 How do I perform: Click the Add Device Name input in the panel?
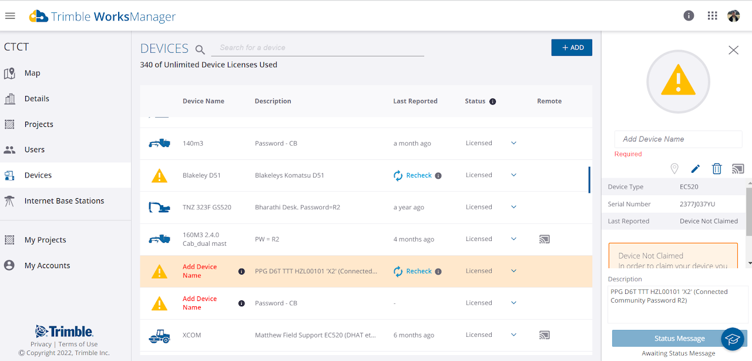click(x=679, y=139)
